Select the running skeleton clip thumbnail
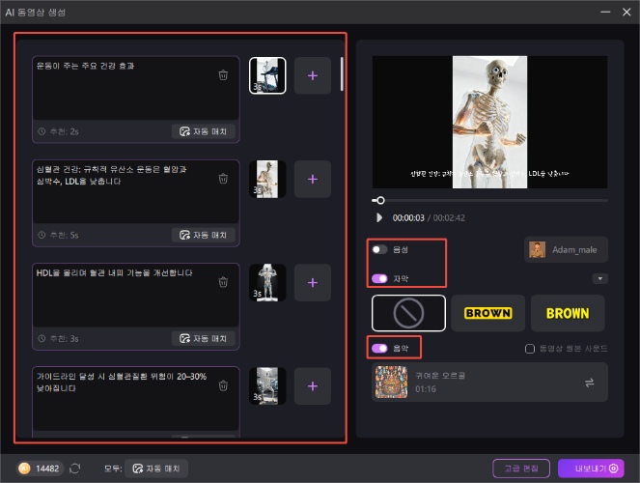This screenshot has height=483, width=640. point(267,179)
